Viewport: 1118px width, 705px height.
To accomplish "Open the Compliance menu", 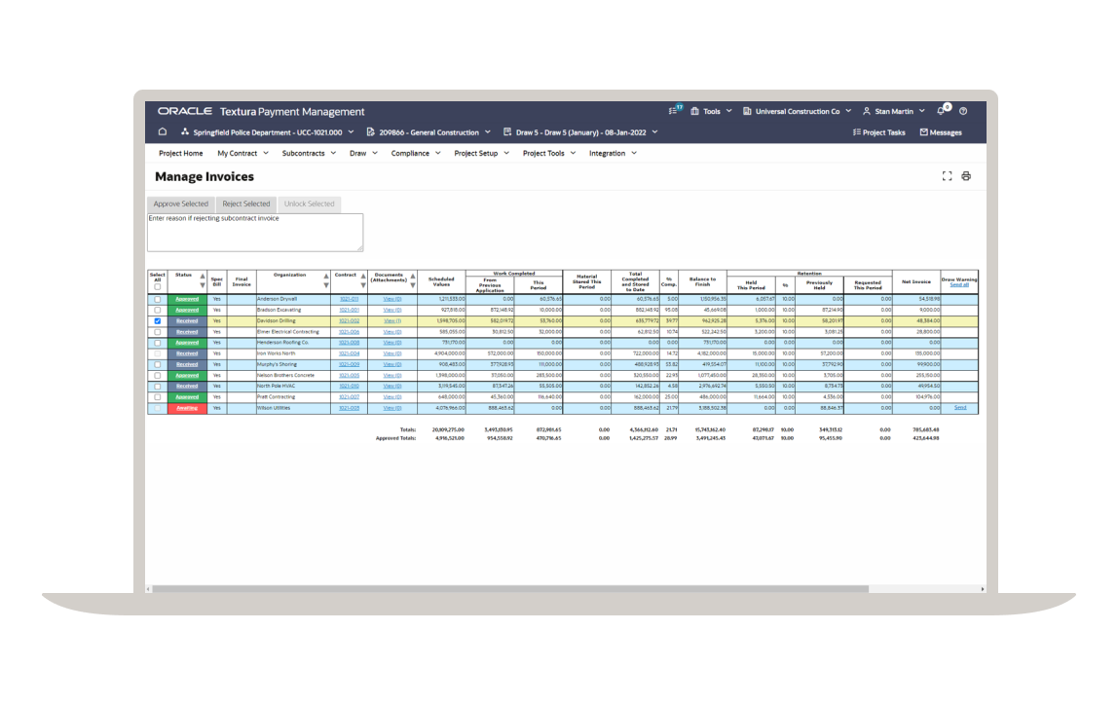I will (415, 153).
